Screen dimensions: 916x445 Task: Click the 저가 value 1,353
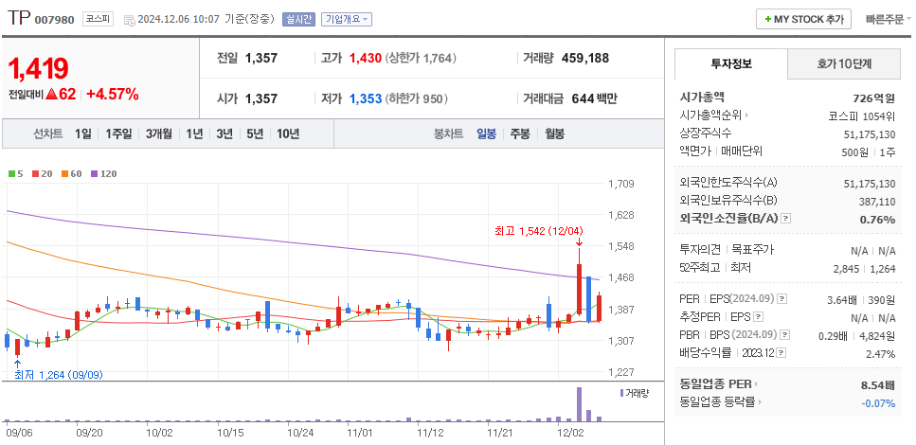point(365,98)
